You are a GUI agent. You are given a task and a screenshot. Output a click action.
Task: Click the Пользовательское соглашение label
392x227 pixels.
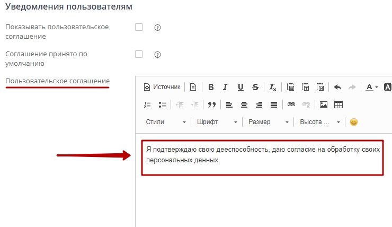tap(58, 81)
